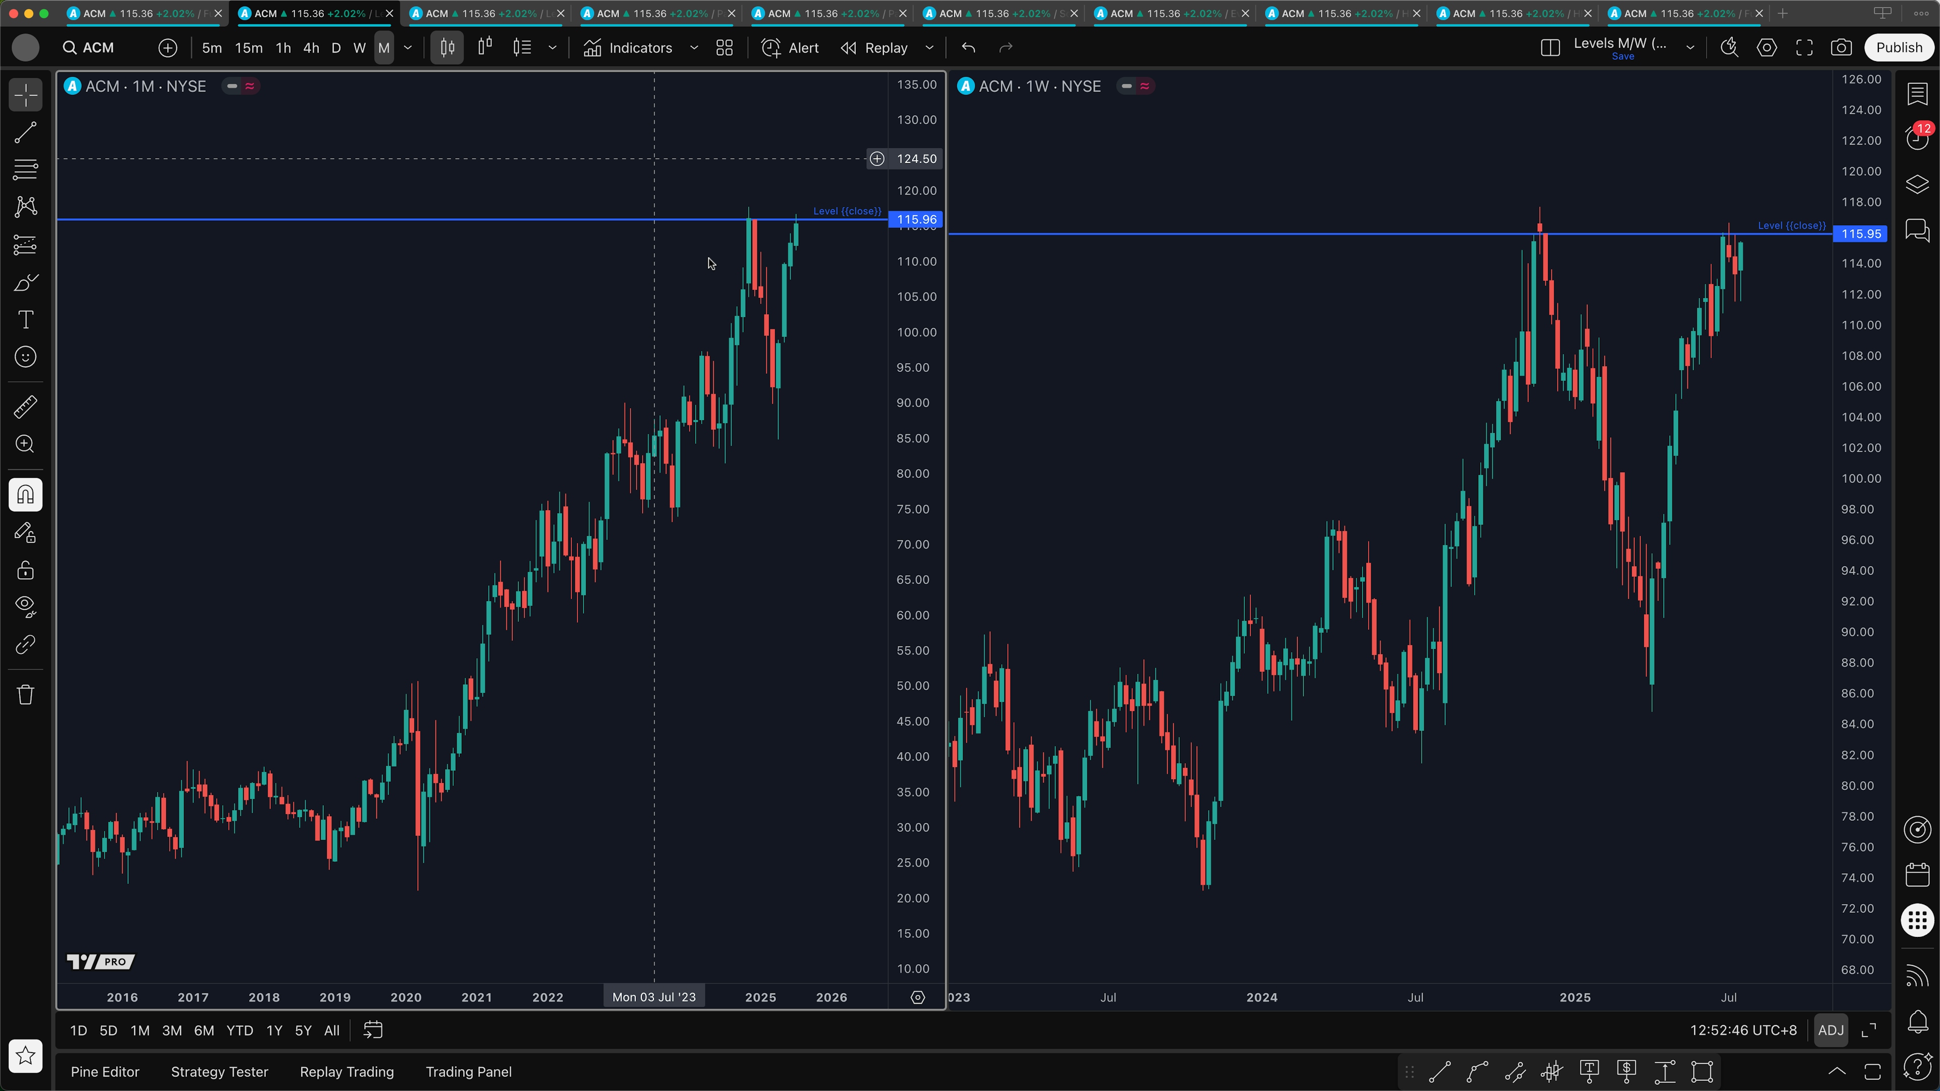This screenshot has width=1940, height=1091.
Task: Click the 115.96 level price label
Action: pos(916,220)
